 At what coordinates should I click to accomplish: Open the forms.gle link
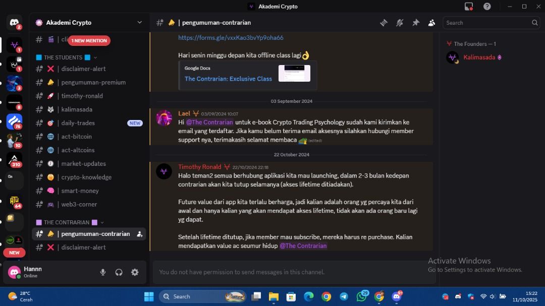tap(231, 38)
